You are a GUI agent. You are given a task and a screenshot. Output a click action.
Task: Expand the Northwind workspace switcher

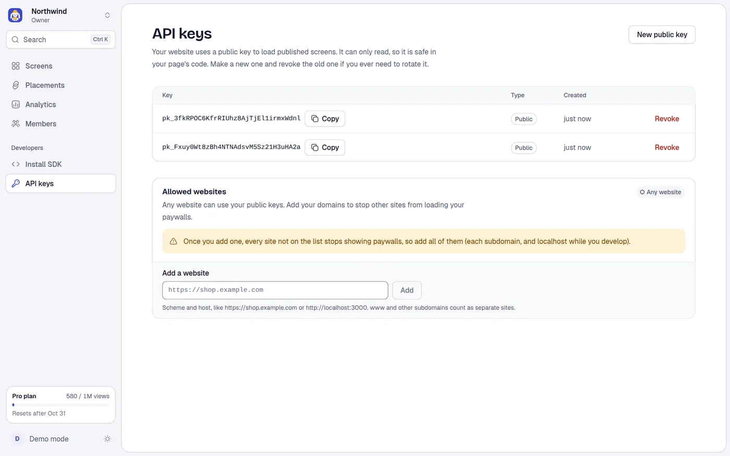[x=107, y=15]
